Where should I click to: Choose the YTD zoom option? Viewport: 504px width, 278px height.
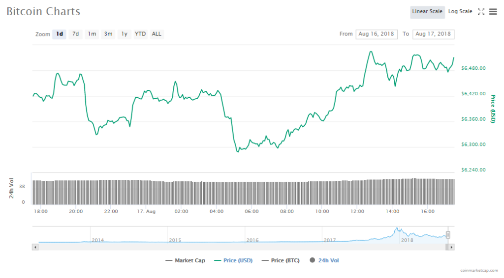coord(140,34)
